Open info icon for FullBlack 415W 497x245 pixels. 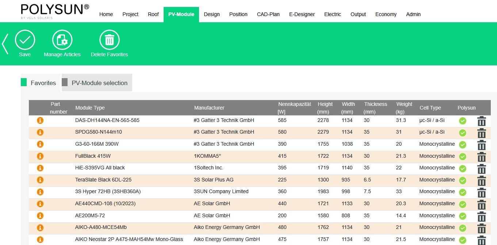(40, 156)
